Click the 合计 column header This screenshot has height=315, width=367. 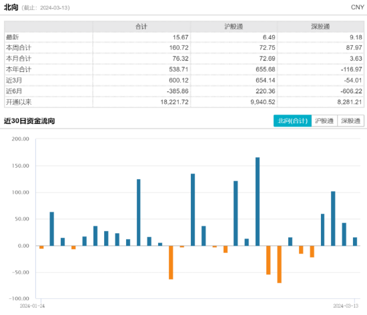[x=141, y=27]
